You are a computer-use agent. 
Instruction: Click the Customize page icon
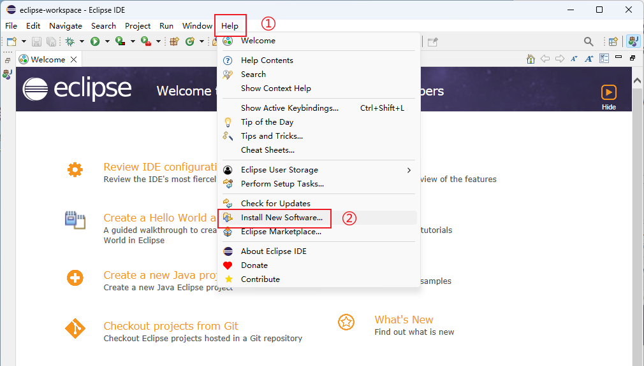(x=604, y=59)
